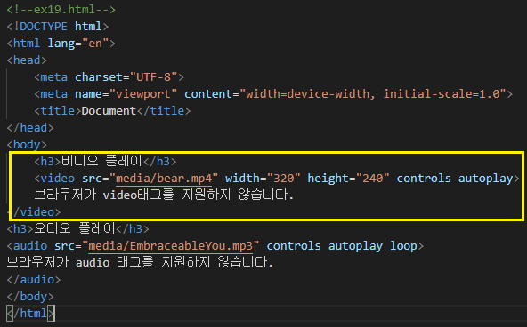Click the 비디오 플레이 heading text
The width and height of the screenshot is (527, 327).
101,162
